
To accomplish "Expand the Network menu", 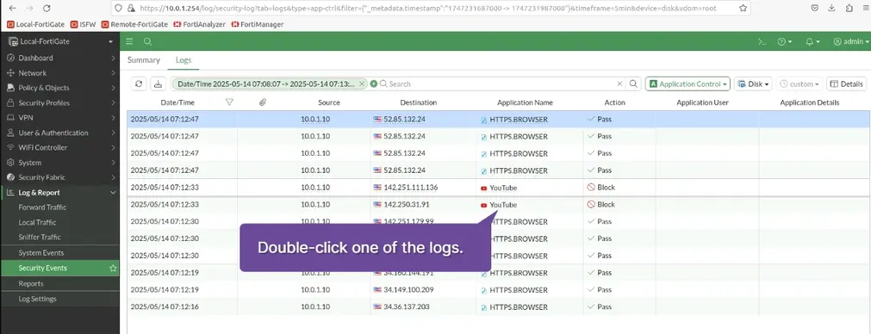I will pos(59,72).
